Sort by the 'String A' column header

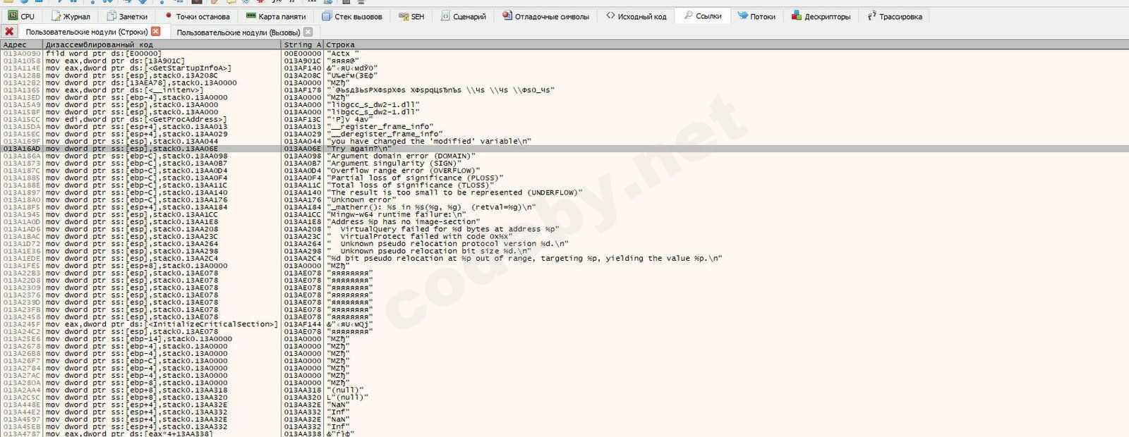[x=302, y=45]
